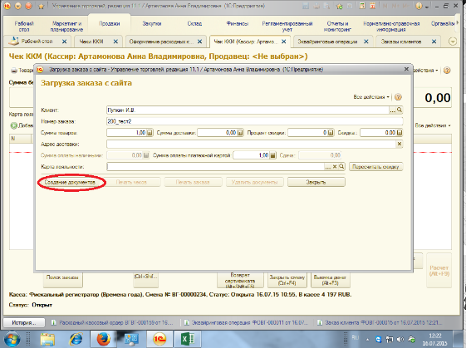Open the remote desktop app on taskbar

[x=131, y=339]
